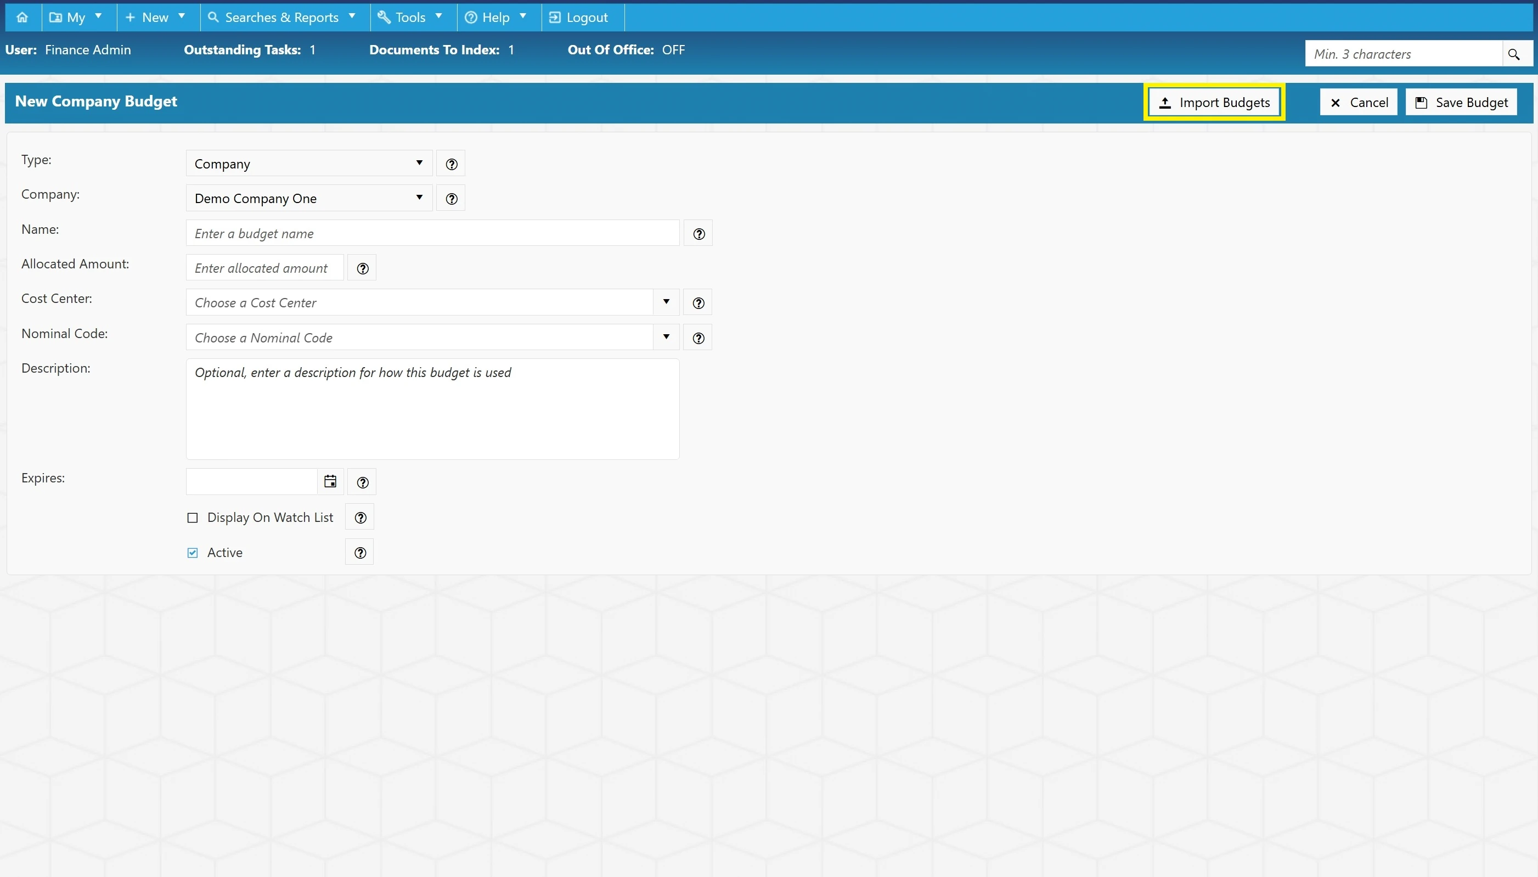Show help for Nominal Code
This screenshot has width=1538, height=877.
(x=698, y=338)
